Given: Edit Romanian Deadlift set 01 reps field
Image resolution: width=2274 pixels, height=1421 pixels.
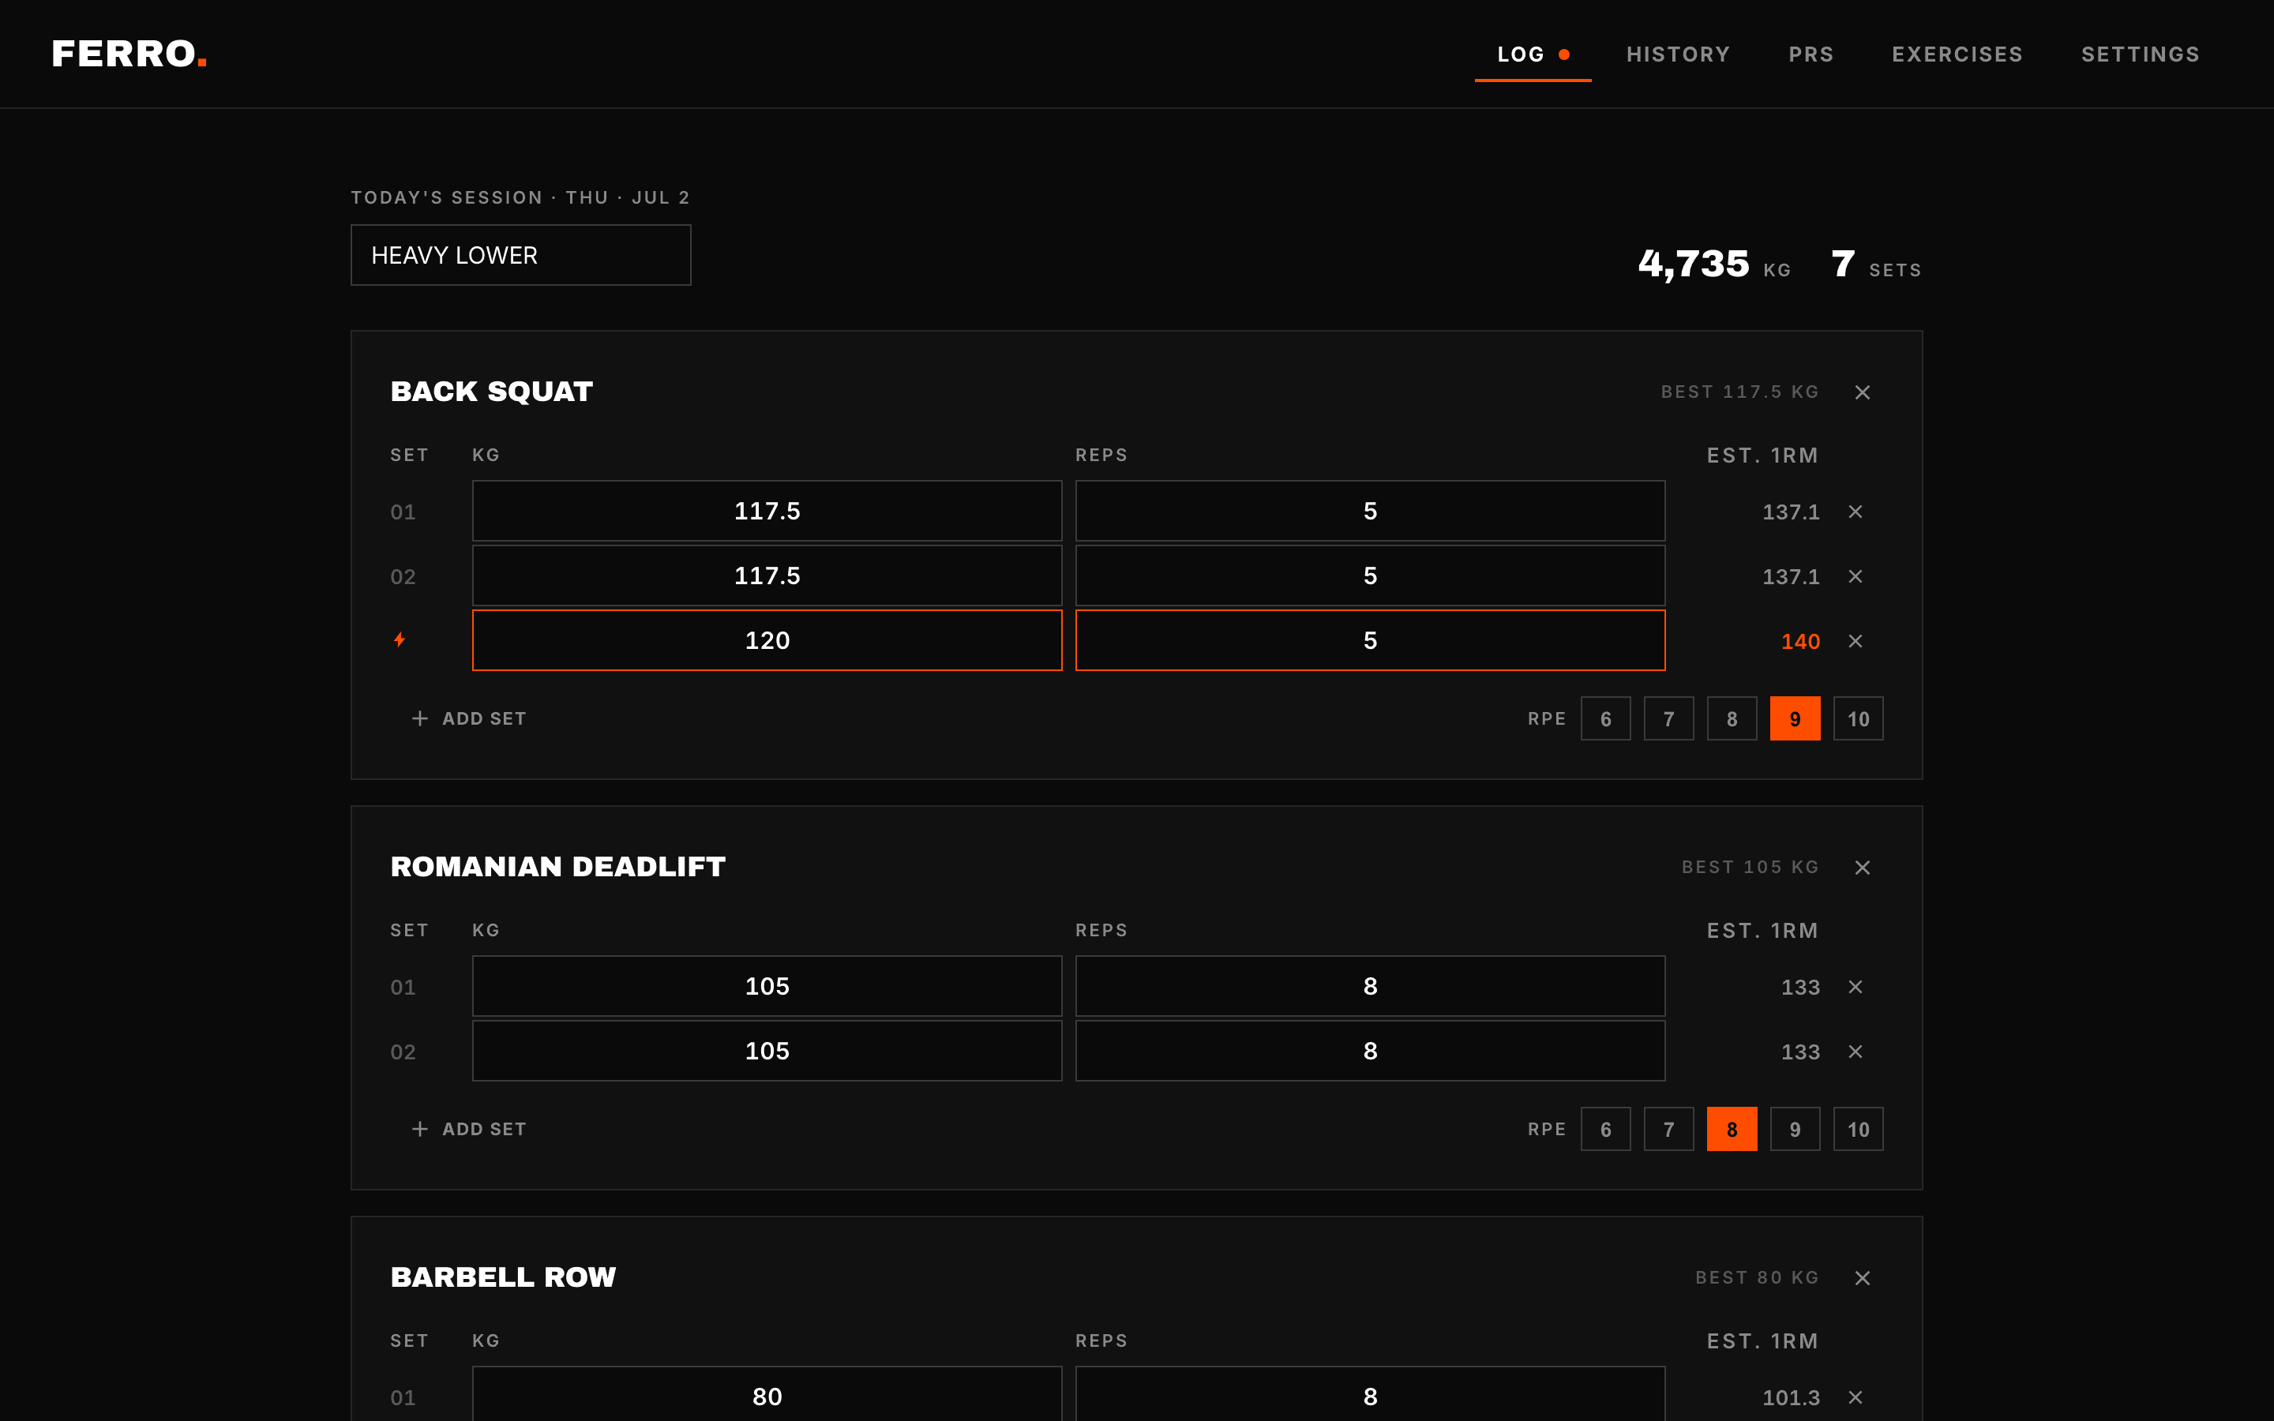Looking at the screenshot, I should (1370, 986).
